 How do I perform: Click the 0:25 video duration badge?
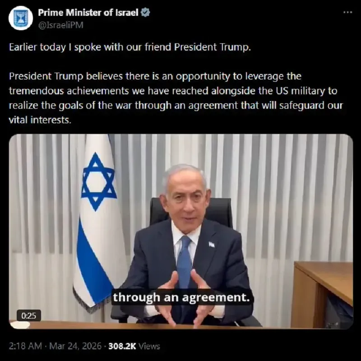[29, 315]
